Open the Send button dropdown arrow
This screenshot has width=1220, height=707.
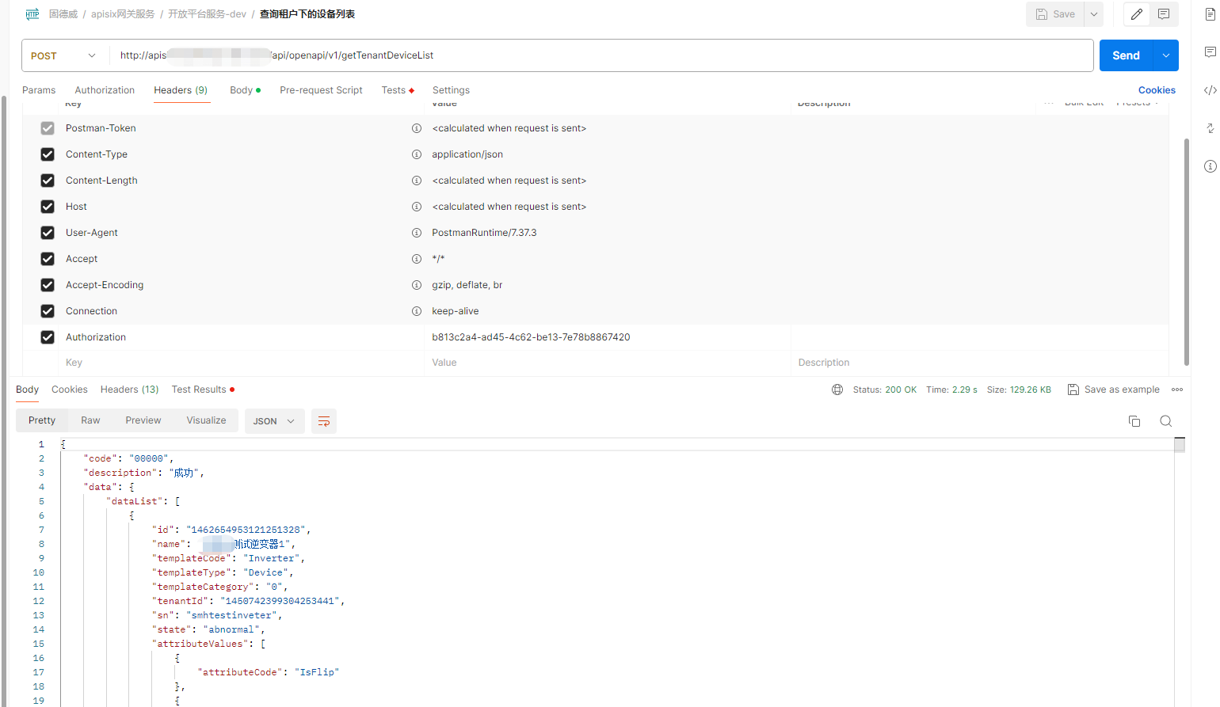coord(1165,55)
